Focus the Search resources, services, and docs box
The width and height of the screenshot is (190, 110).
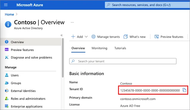click(147, 5)
